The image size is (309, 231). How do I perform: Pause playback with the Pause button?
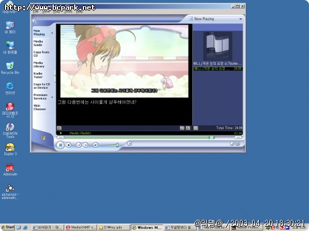61,145
